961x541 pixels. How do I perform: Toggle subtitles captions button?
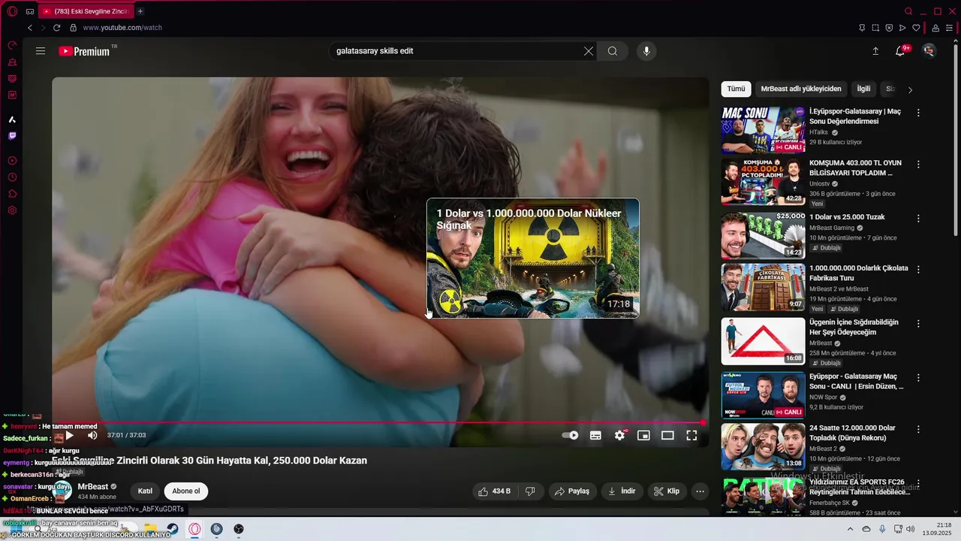tap(595, 435)
